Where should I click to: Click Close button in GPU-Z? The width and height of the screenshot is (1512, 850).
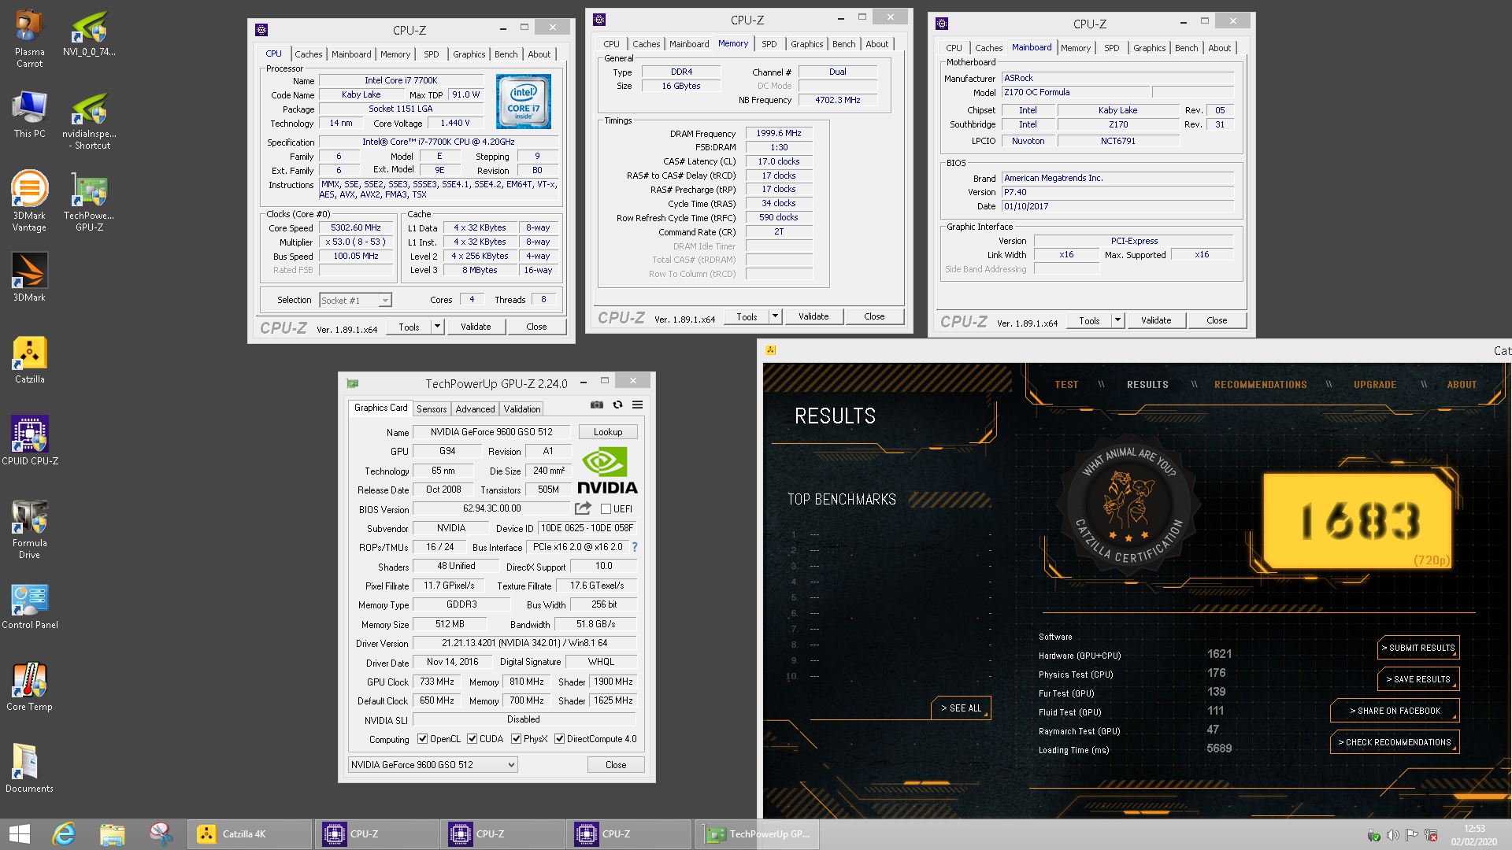coord(616,764)
